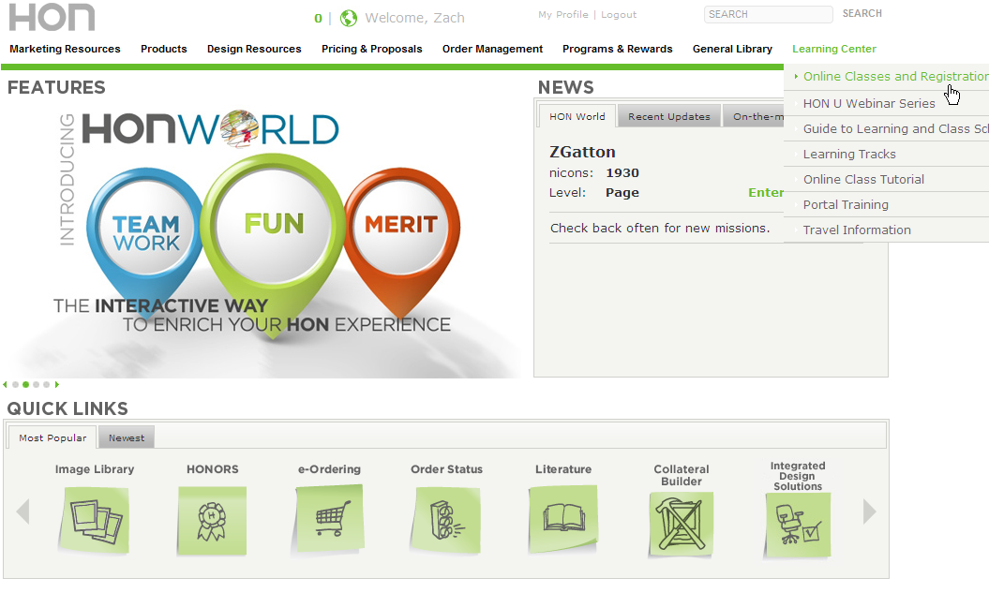This screenshot has width=989, height=593.
Task: Open the Image Library sticky note icon
Action: (x=95, y=521)
